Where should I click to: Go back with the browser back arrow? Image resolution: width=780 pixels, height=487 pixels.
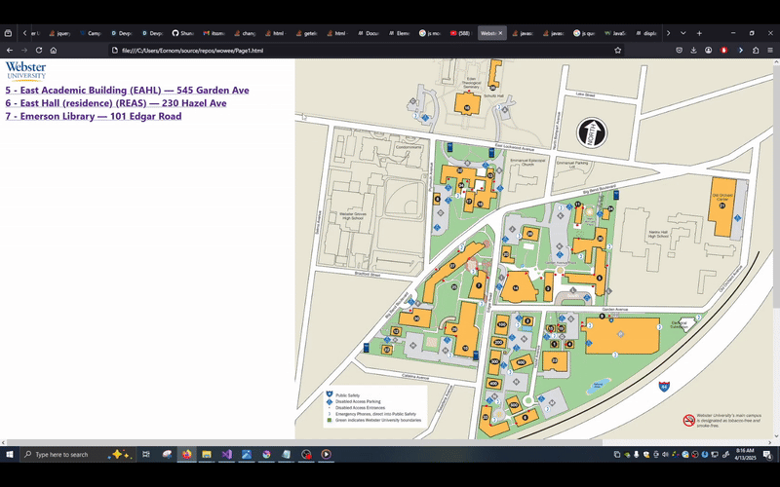pyautogui.click(x=10, y=51)
